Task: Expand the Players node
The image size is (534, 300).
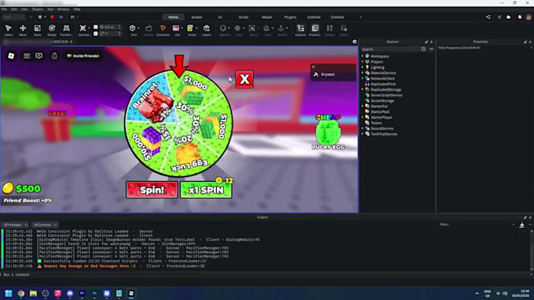Action: click(x=363, y=62)
